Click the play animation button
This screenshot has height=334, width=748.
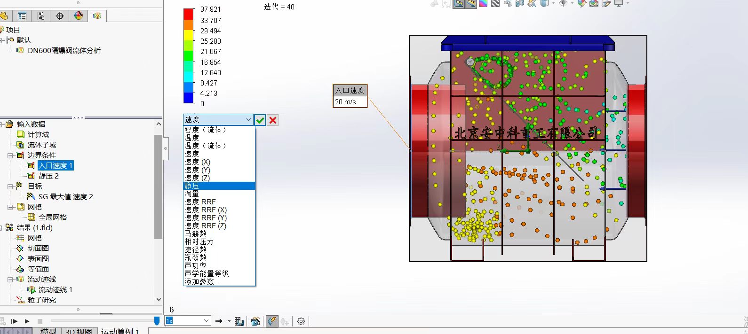point(27,321)
